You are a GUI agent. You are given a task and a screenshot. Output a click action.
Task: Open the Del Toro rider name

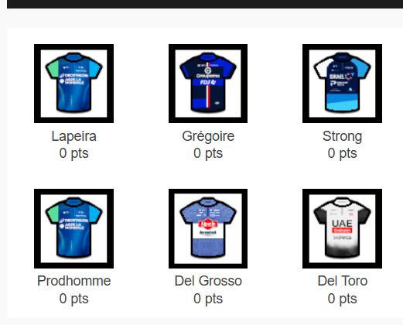(342, 281)
